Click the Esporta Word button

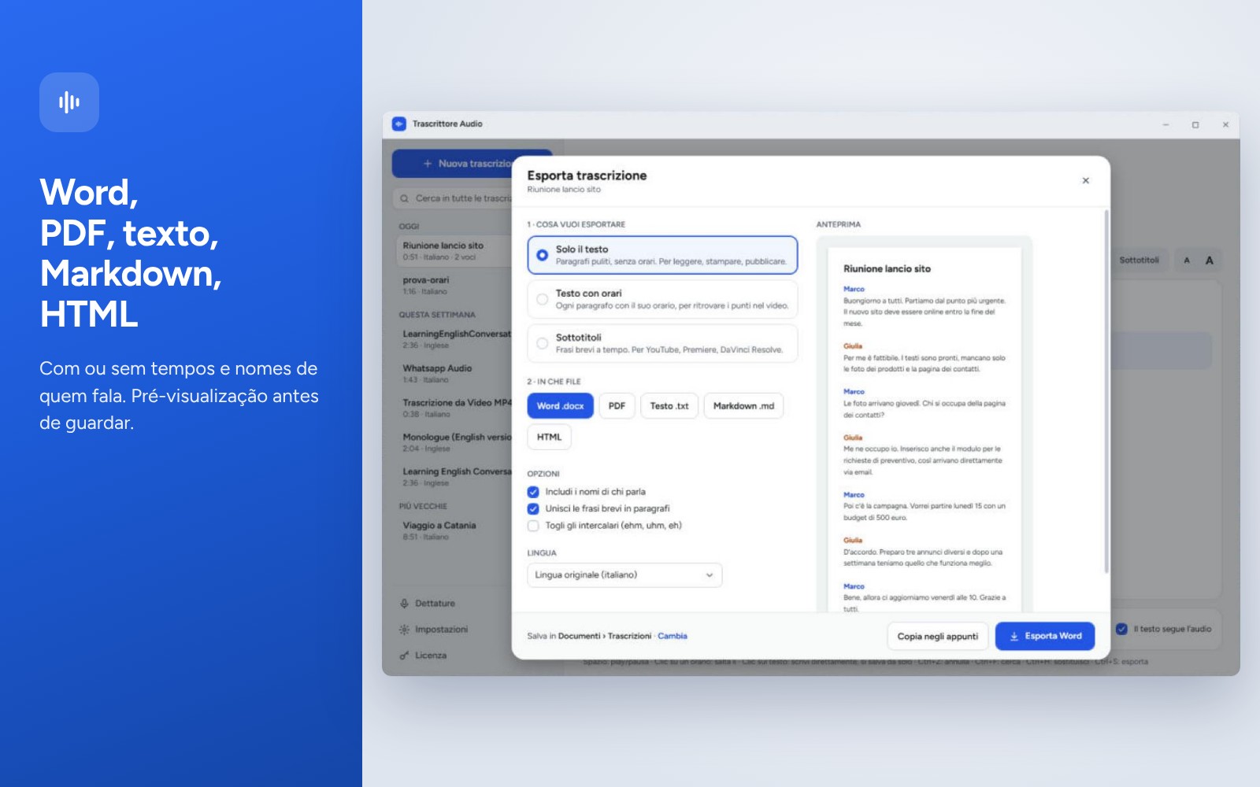(1045, 636)
